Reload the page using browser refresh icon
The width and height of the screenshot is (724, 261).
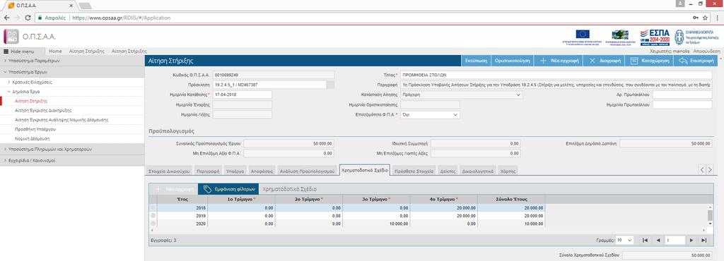(28, 18)
